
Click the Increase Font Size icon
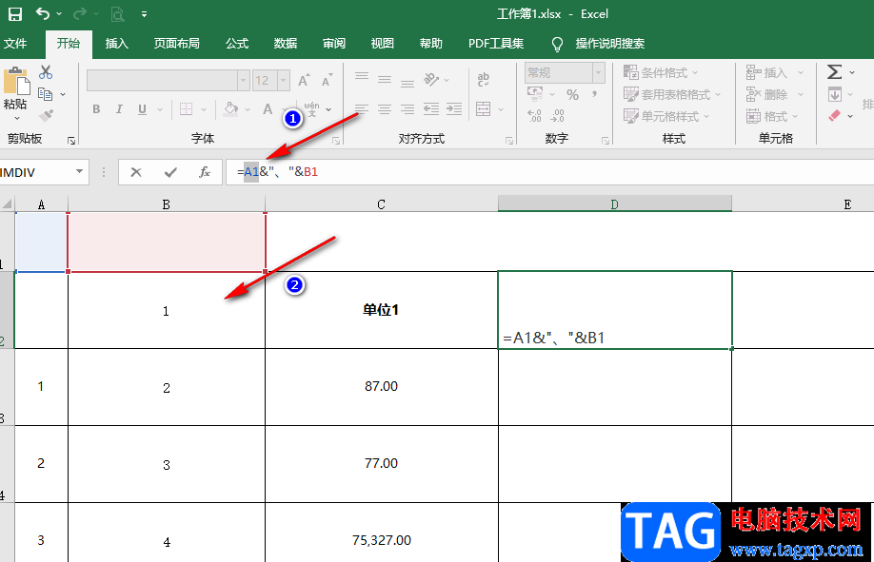pyautogui.click(x=304, y=81)
